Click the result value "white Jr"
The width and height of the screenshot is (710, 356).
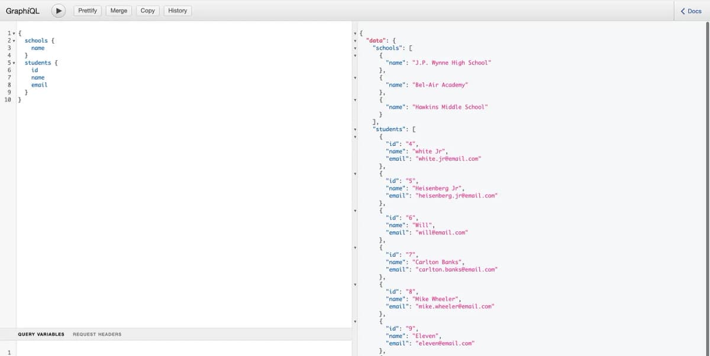pyautogui.click(x=430, y=151)
